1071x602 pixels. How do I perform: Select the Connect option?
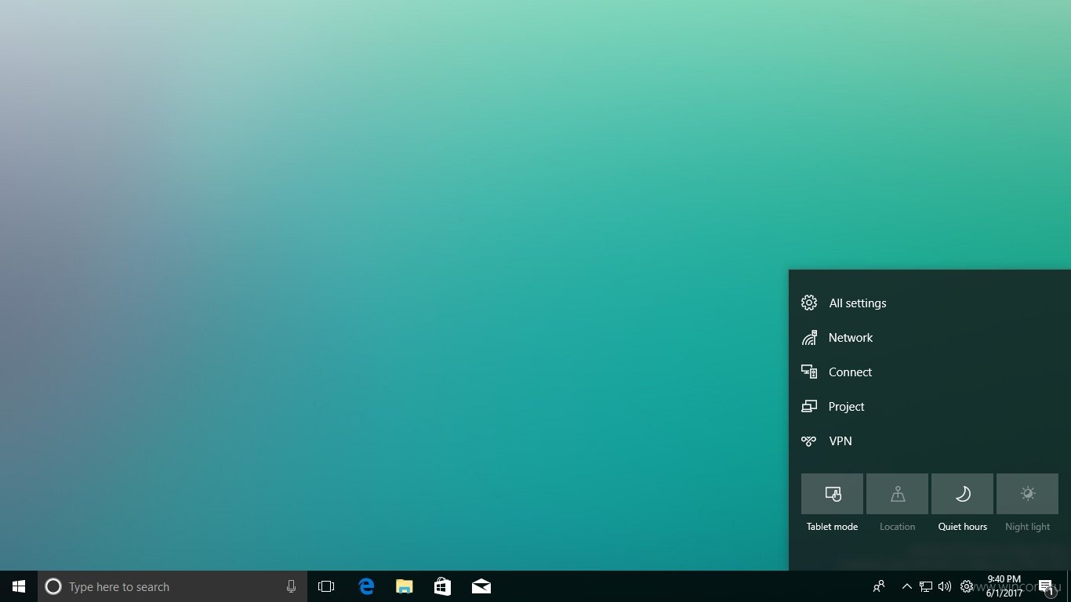pyautogui.click(x=929, y=372)
